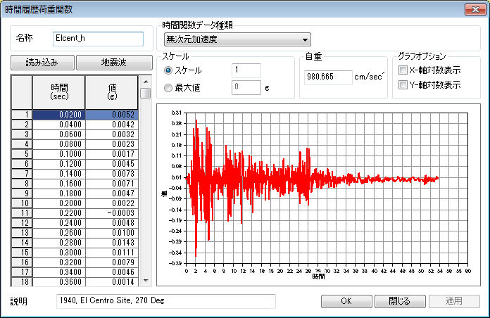
Task: Select time cell 0.3000
Action: 58,253
